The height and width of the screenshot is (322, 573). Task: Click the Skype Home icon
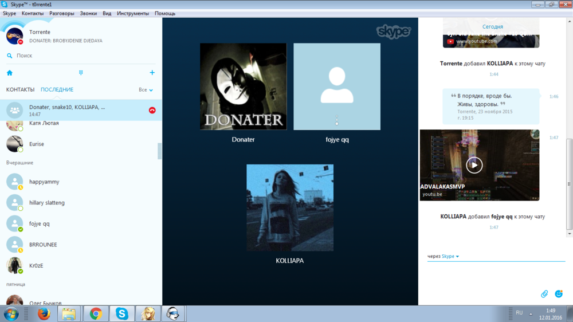tap(10, 73)
